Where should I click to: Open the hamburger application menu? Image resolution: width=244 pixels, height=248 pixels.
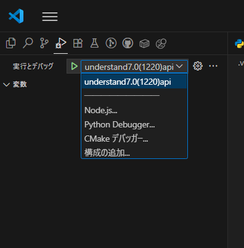point(50,17)
